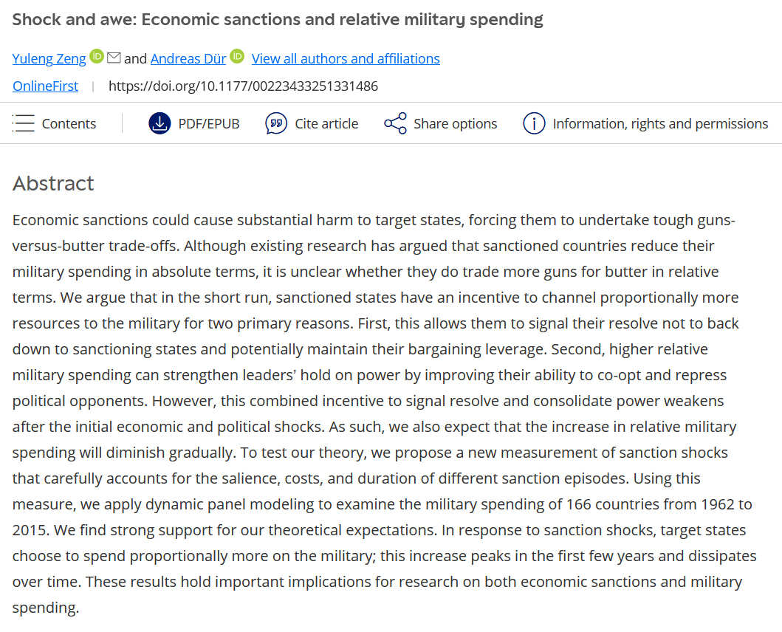Click the quotation mark cite icon
The height and width of the screenshot is (632, 782).
click(x=276, y=123)
